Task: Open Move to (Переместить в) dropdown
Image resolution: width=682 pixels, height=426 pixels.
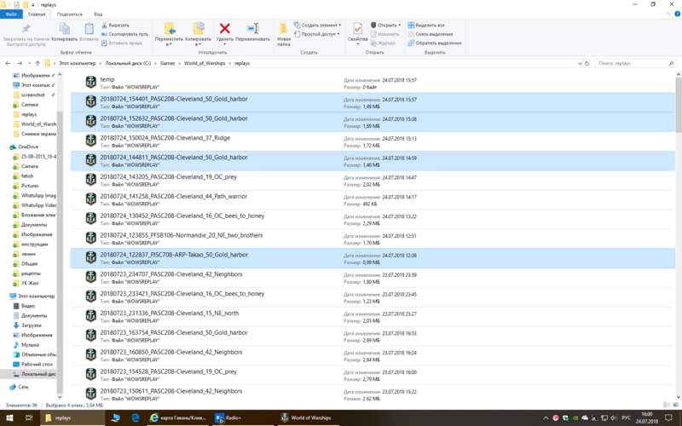Action: pyautogui.click(x=169, y=33)
